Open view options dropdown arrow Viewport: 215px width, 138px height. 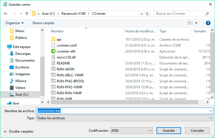[x=196, y=23]
